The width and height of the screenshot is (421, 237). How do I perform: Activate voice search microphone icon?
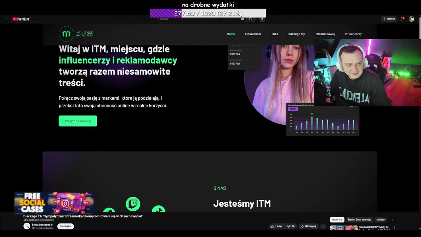pyautogui.click(x=262, y=19)
